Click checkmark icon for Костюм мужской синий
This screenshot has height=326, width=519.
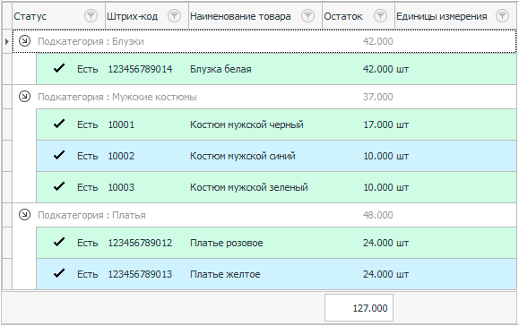(59, 155)
